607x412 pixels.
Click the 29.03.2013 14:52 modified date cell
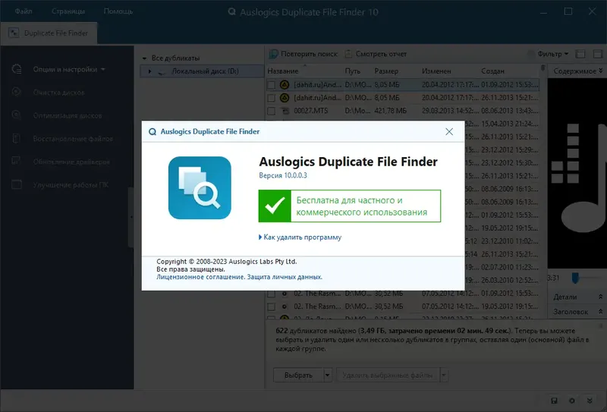[450, 111]
